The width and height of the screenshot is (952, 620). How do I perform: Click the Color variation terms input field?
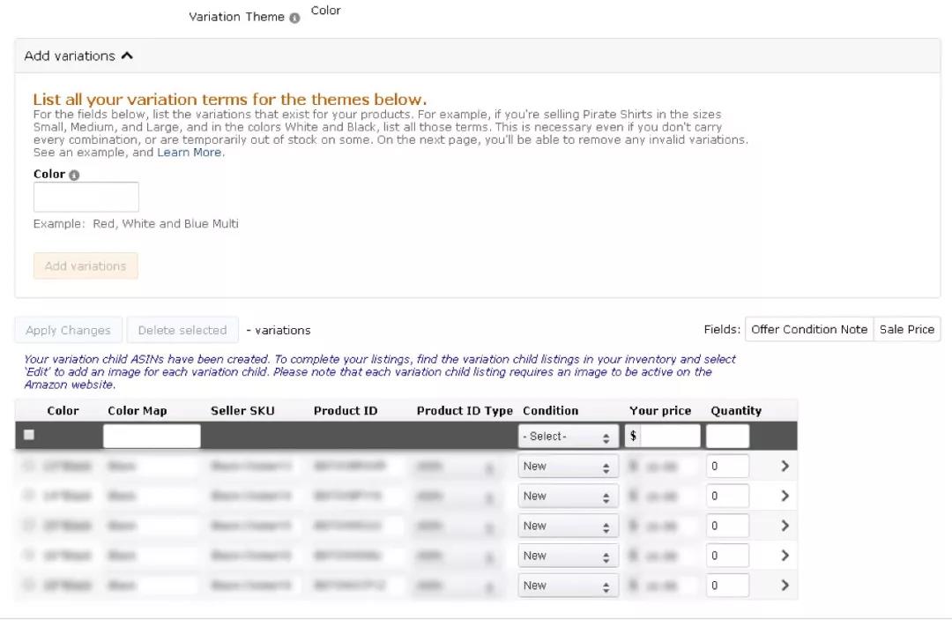86,197
